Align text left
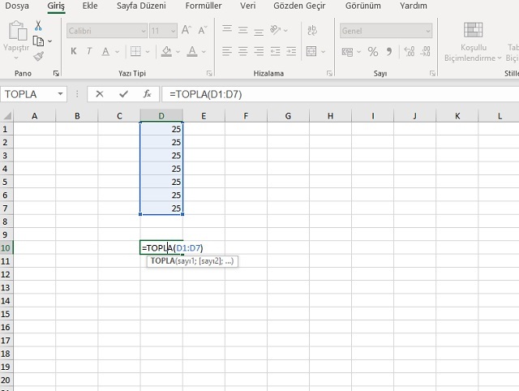519x391 pixels. [x=227, y=51]
